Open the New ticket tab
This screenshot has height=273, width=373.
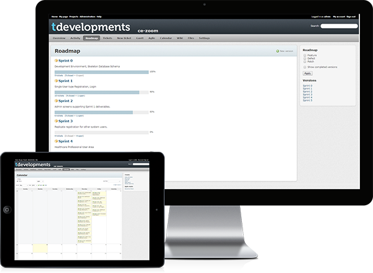tap(124, 38)
